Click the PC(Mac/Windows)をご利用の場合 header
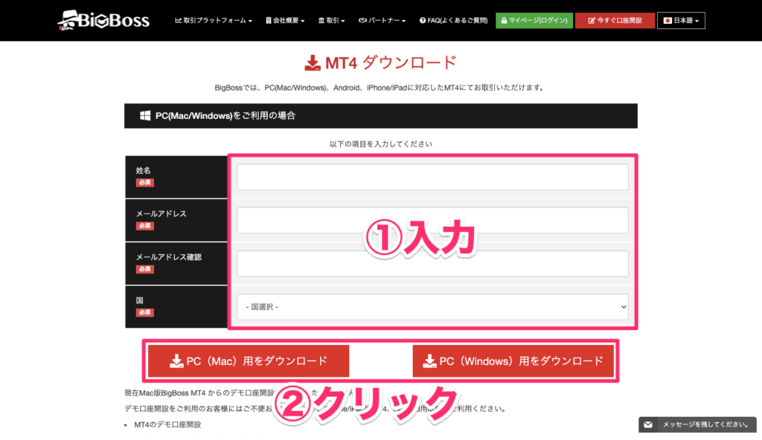The image size is (762, 440). click(x=381, y=116)
